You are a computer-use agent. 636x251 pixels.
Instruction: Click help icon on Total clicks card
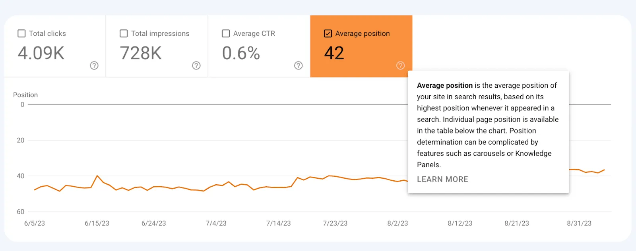click(x=94, y=66)
